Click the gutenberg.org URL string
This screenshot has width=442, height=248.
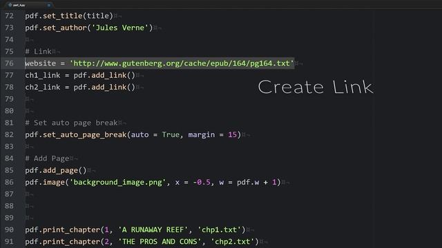pos(182,63)
